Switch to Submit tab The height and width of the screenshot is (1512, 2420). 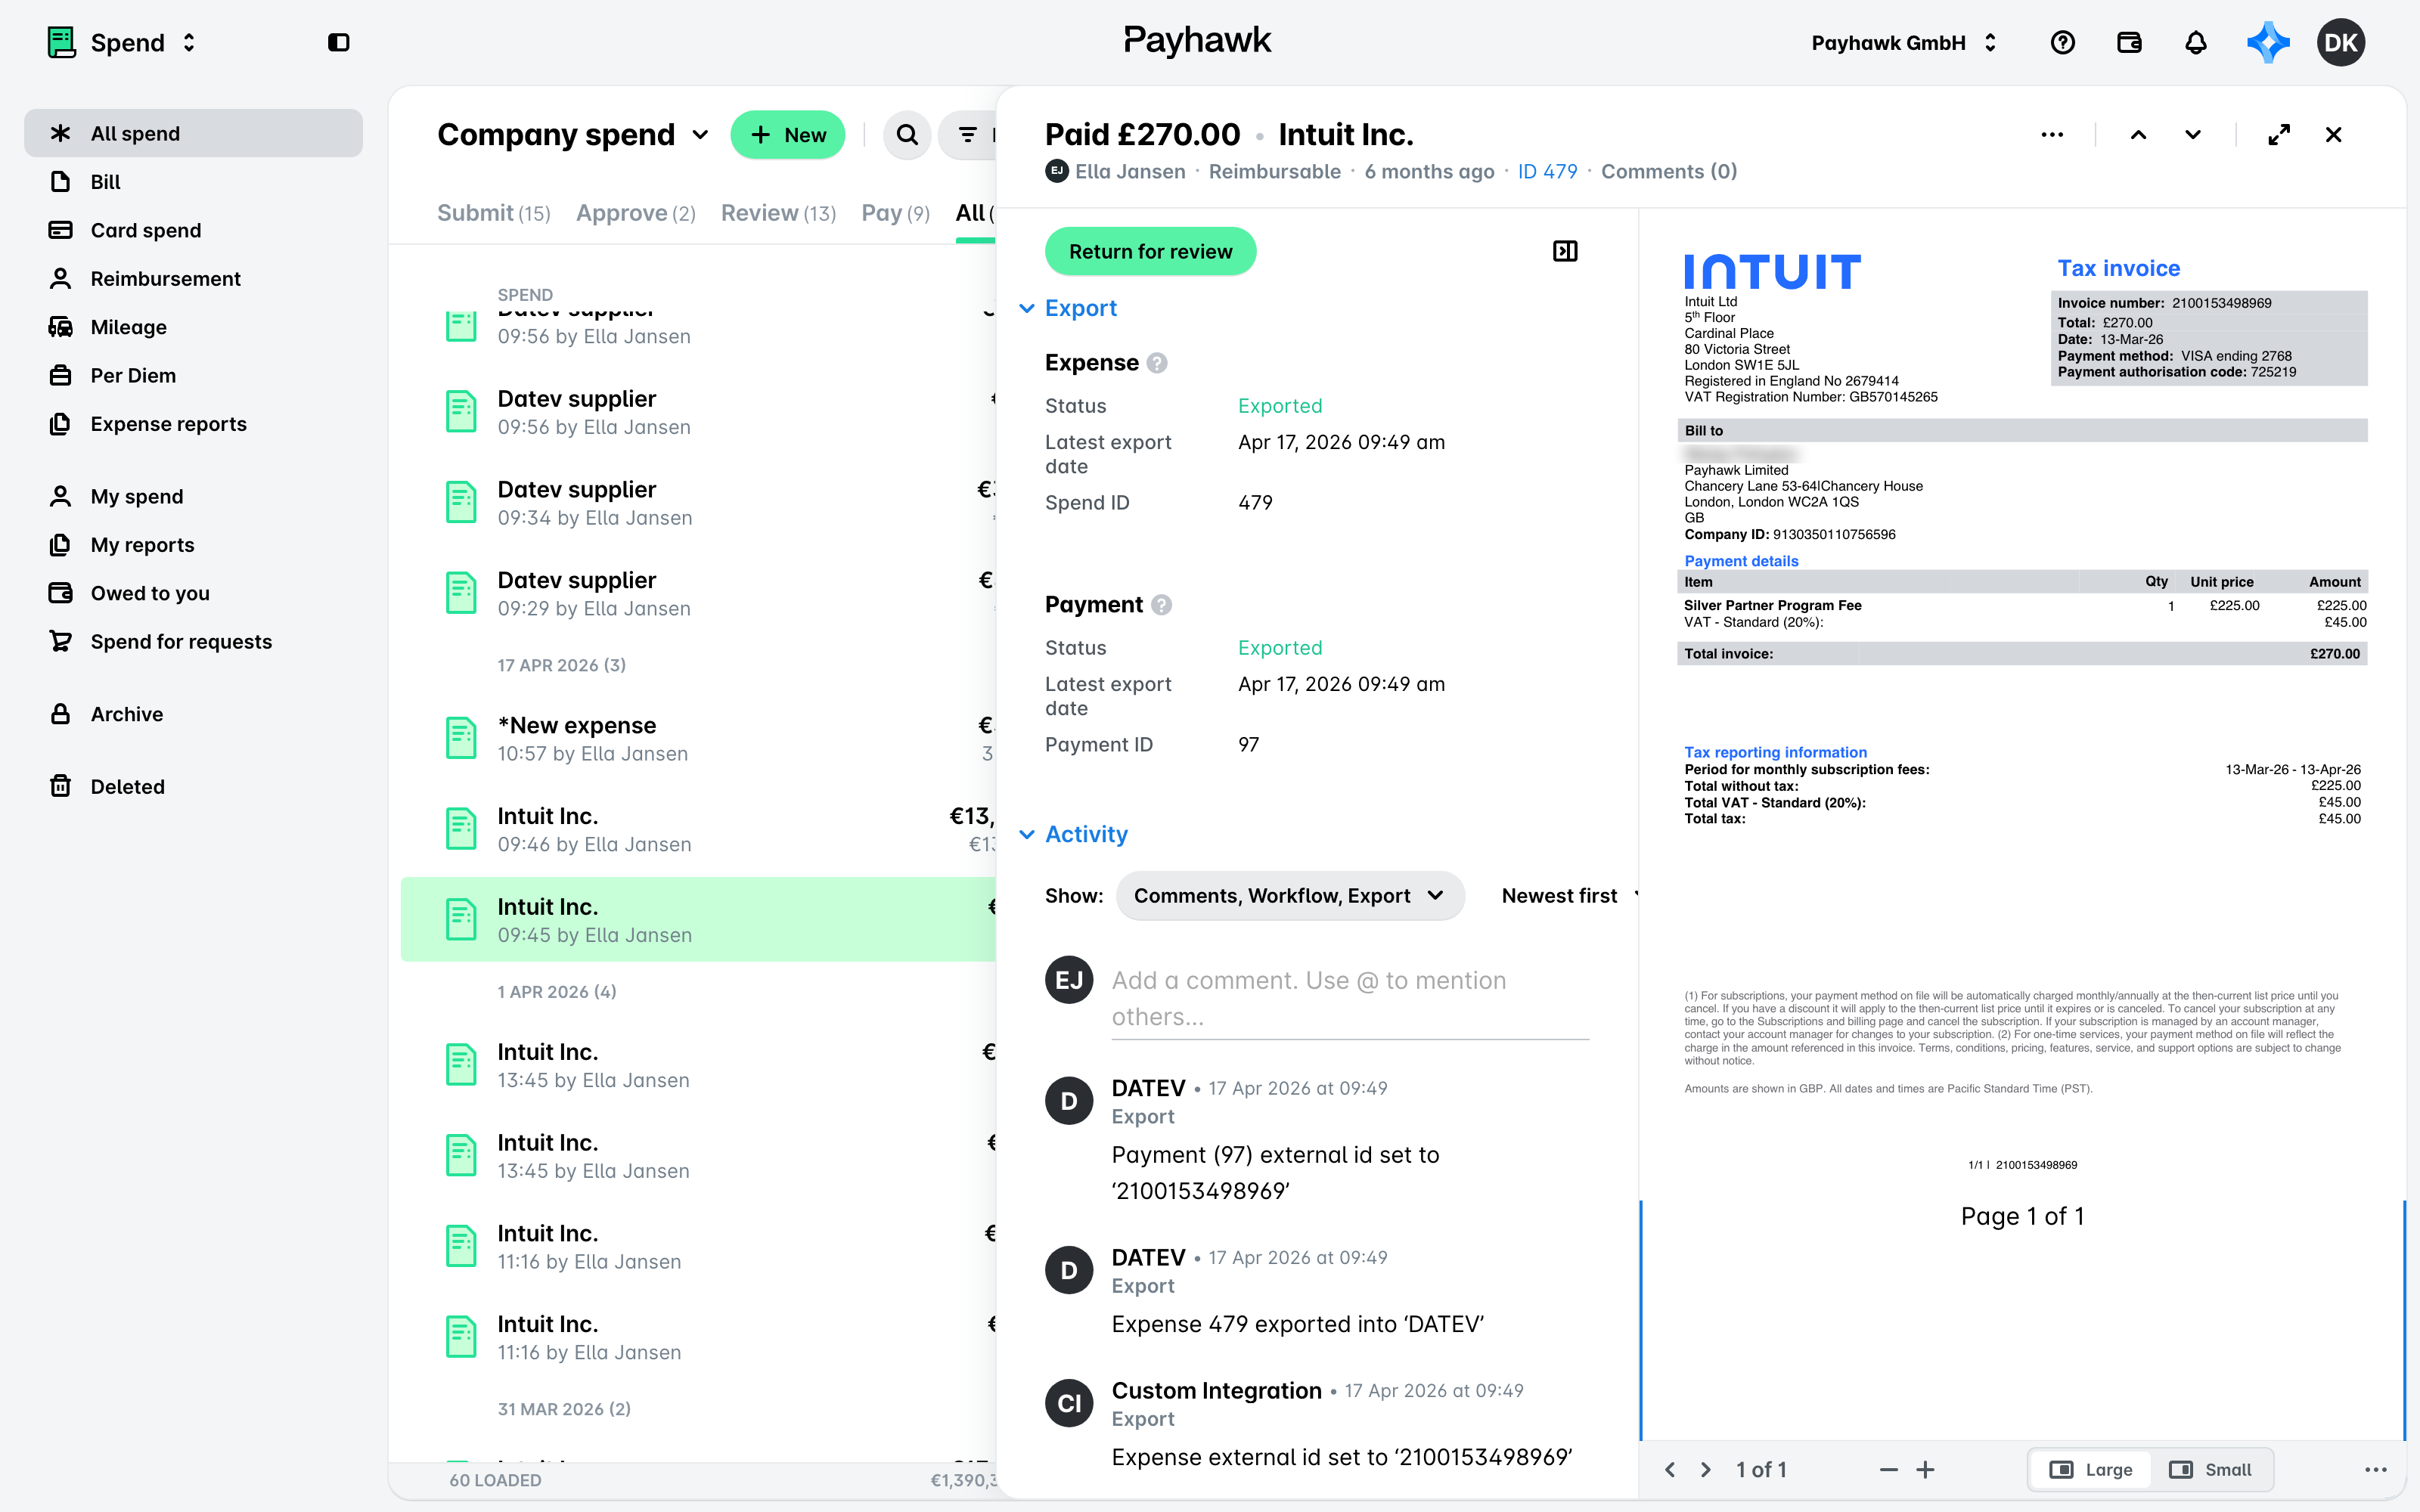(x=494, y=213)
